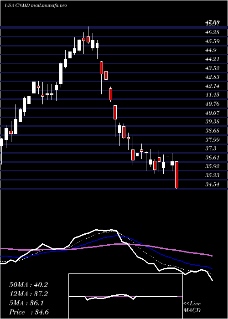Click the 'USA CNMD mail.munafa.pro' header text
228x319 pixels.
click(36, 5)
